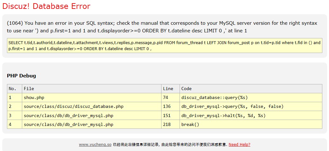Click row number 3 cell
329x151 pixels.
[15, 115]
